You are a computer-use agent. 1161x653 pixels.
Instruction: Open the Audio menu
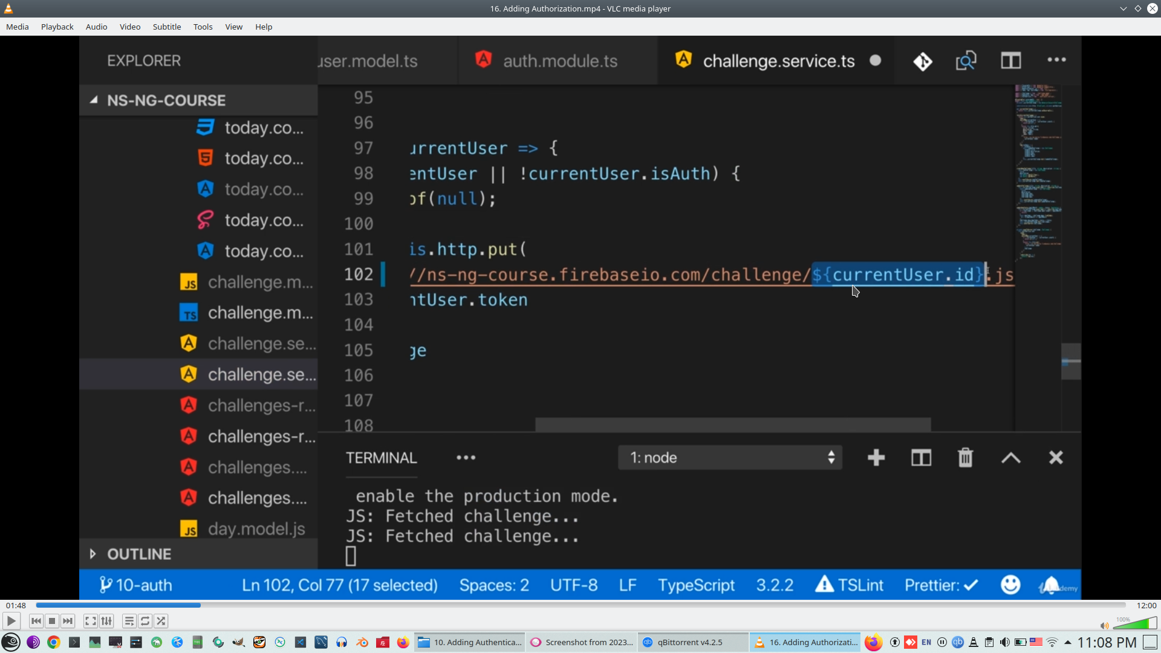96,27
